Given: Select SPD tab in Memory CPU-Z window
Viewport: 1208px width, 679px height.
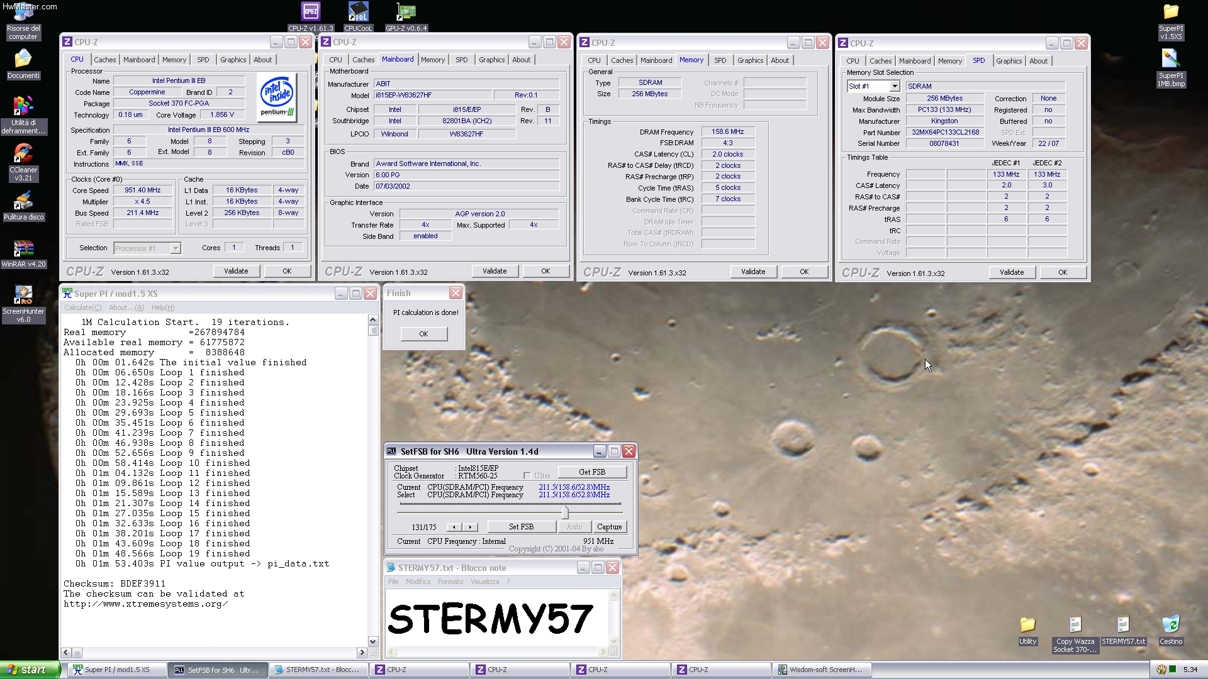Looking at the screenshot, I should click(720, 60).
